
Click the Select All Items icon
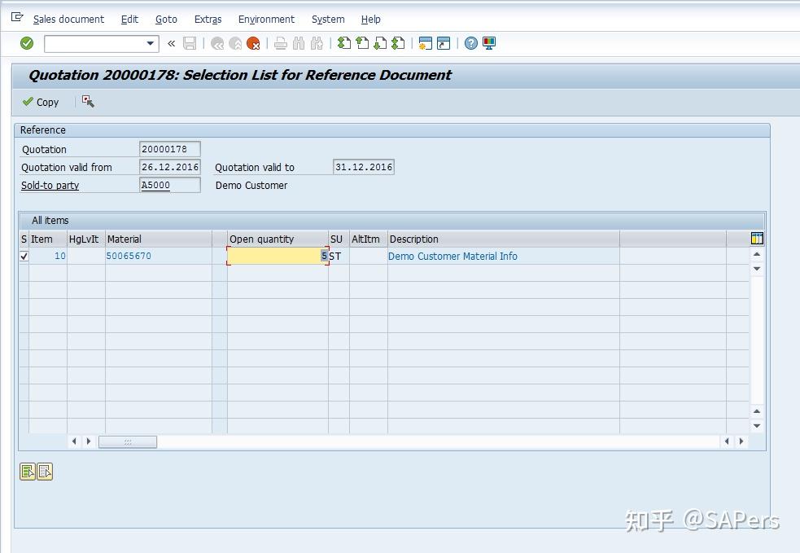tap(27, 471)
